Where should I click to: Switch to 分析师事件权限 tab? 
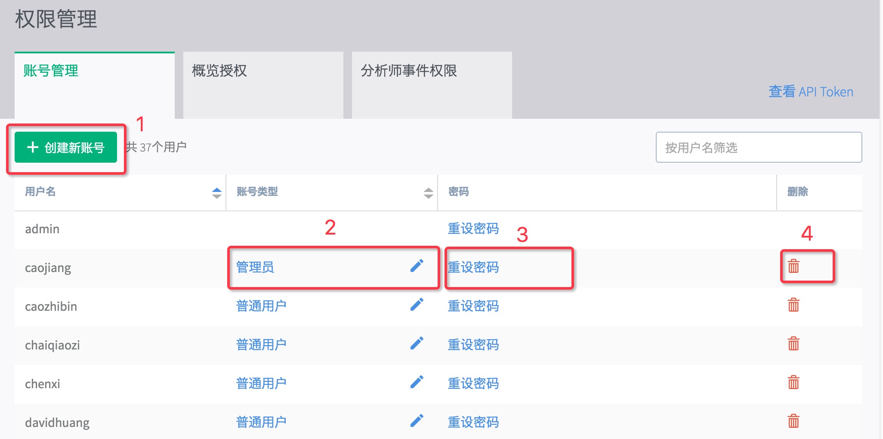pyautogui.click(x=432, y=85)
